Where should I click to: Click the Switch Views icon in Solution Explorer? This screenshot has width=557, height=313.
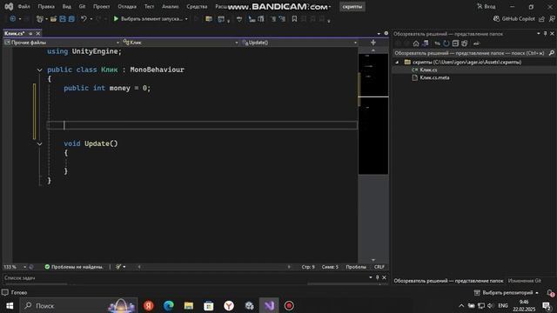point(426,43)
